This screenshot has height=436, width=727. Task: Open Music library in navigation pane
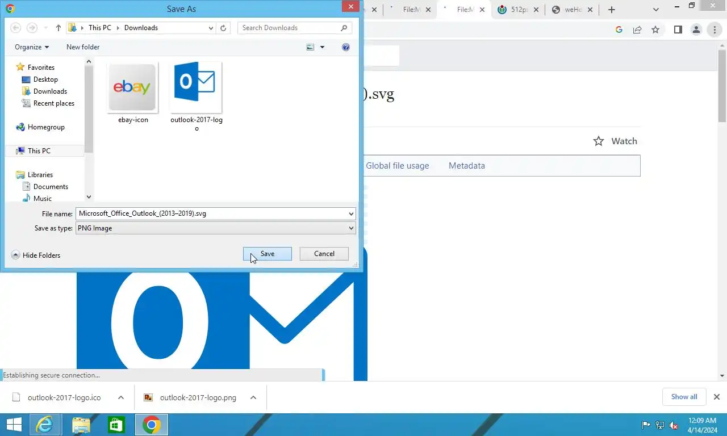(x=43, y=199)
